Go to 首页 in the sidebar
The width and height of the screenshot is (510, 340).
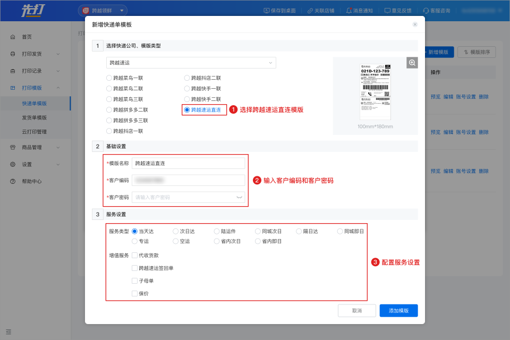click(27, 37)
